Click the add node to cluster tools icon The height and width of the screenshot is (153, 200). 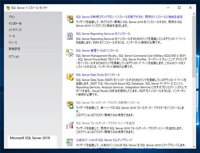pyautogui.click(x=70, y=125)
